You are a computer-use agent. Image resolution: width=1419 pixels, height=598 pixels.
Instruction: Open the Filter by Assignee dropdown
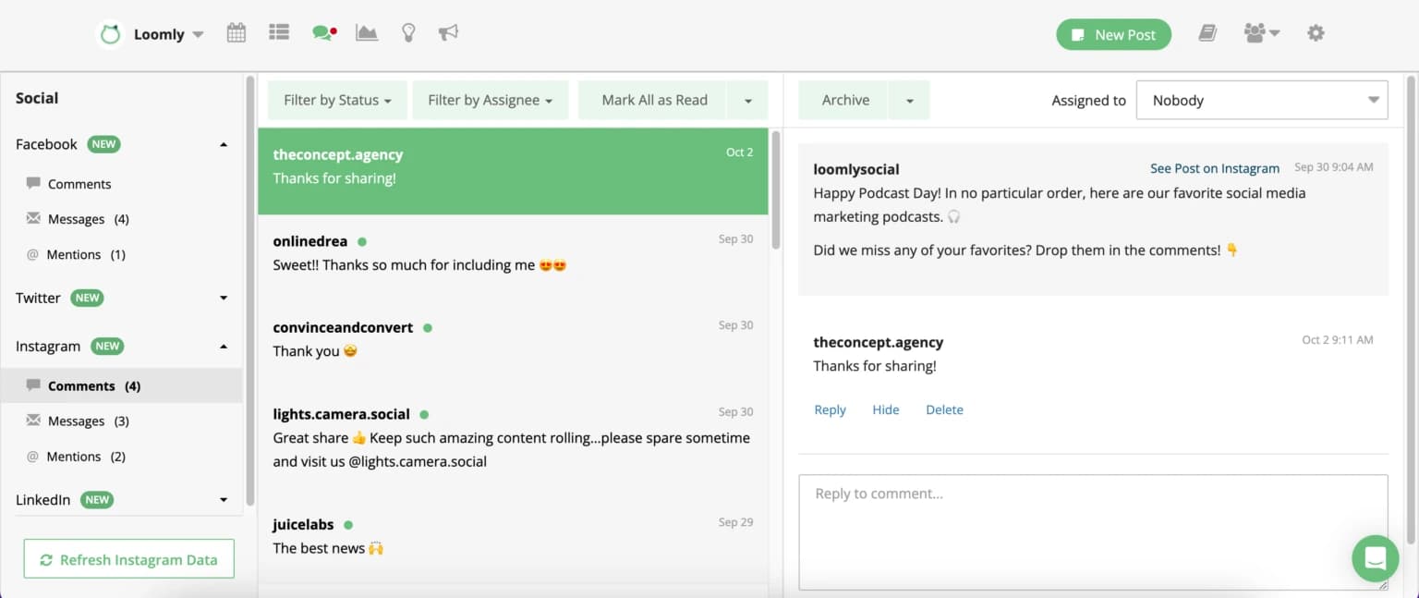[491, 99]
